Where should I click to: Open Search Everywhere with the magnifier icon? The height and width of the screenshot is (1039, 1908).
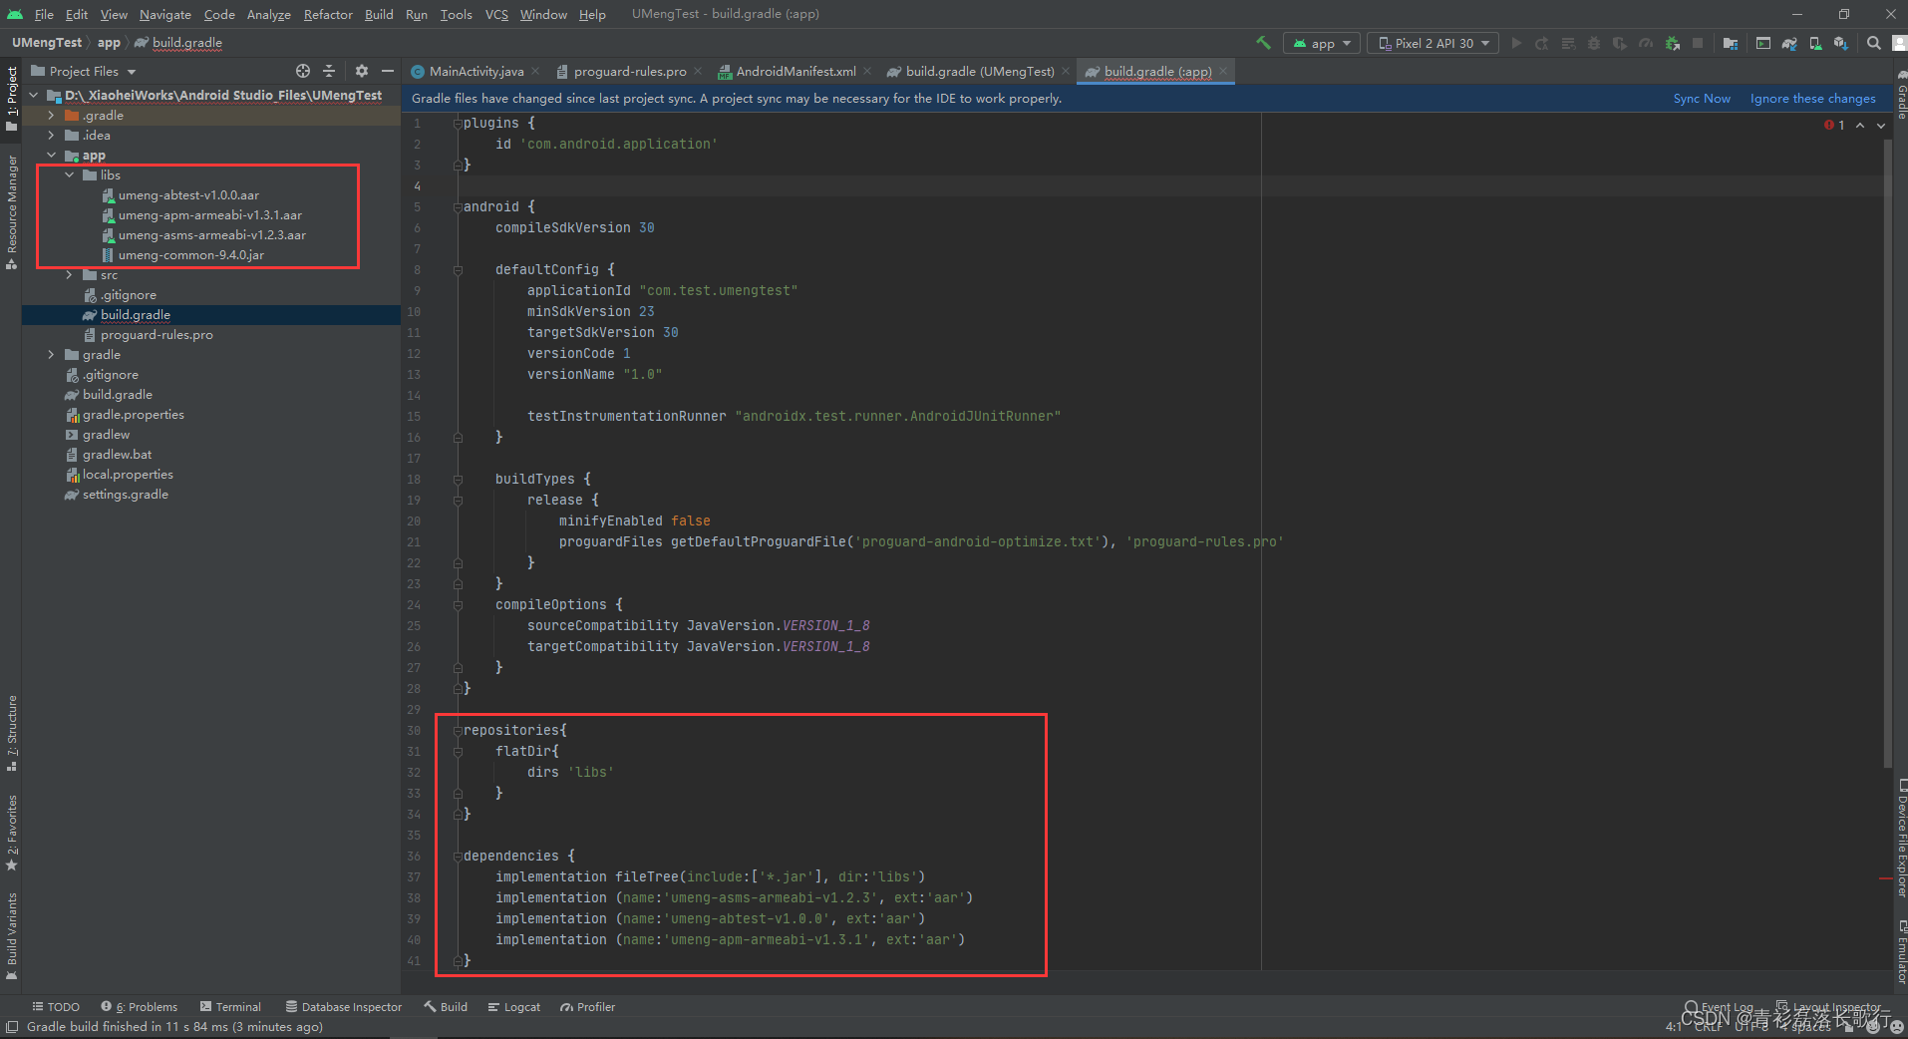pyautogui.click(x=1874, y=43)
